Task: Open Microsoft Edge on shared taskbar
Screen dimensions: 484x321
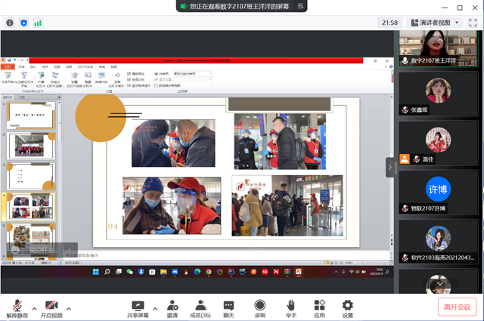Action: 197,272
